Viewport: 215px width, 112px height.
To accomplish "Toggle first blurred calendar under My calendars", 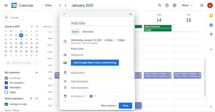I will point(6,78).
